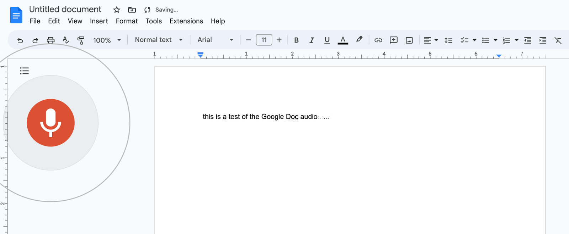Click the right indent marker on ruler

pos(499,56)
